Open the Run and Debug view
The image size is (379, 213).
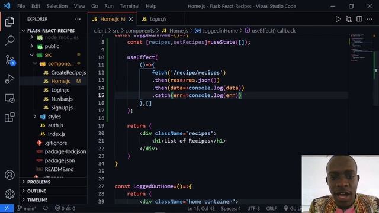(x=9, y=79)
